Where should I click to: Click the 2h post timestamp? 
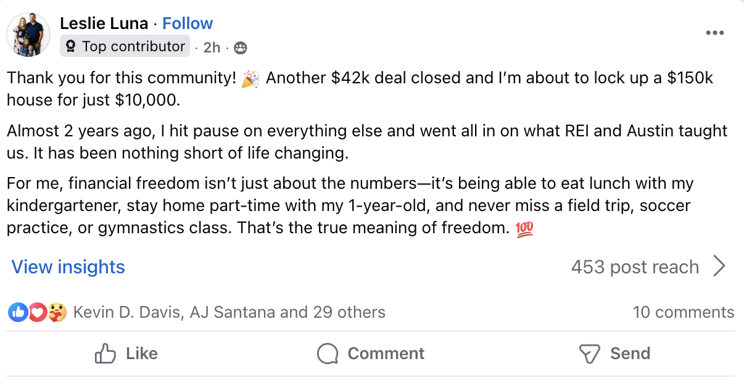[x=212, y=48]
